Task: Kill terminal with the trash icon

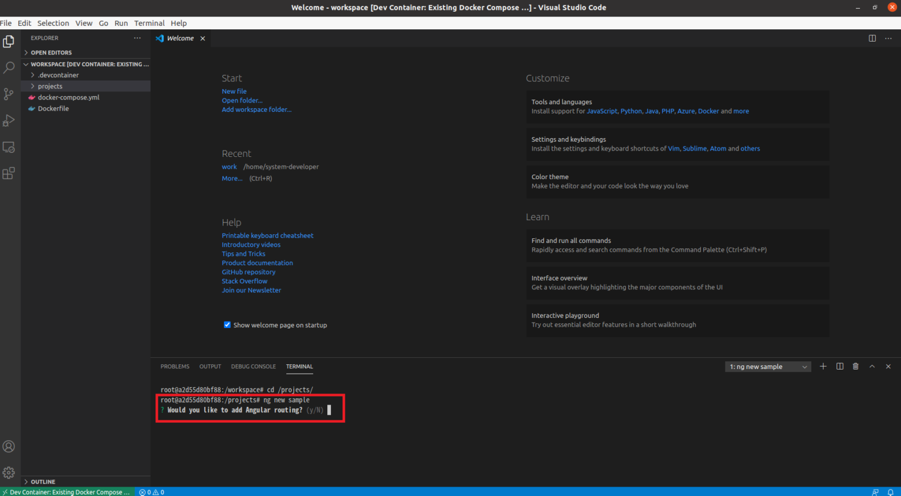Action: (x=855, y=367)
